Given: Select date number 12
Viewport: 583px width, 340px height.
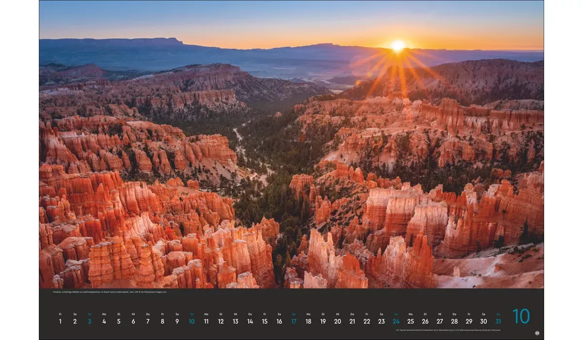Looking at the screenshot, I should pyautogui.click(x=221, y=322).
